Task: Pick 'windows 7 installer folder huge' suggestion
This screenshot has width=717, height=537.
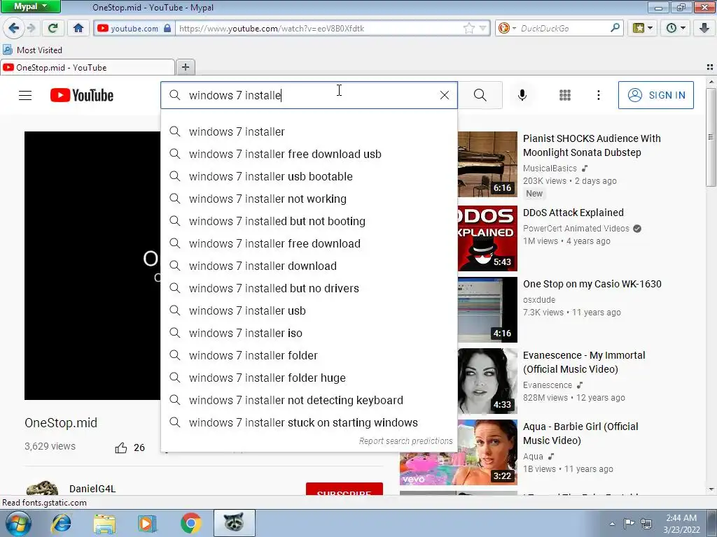Action: (309, 378)
